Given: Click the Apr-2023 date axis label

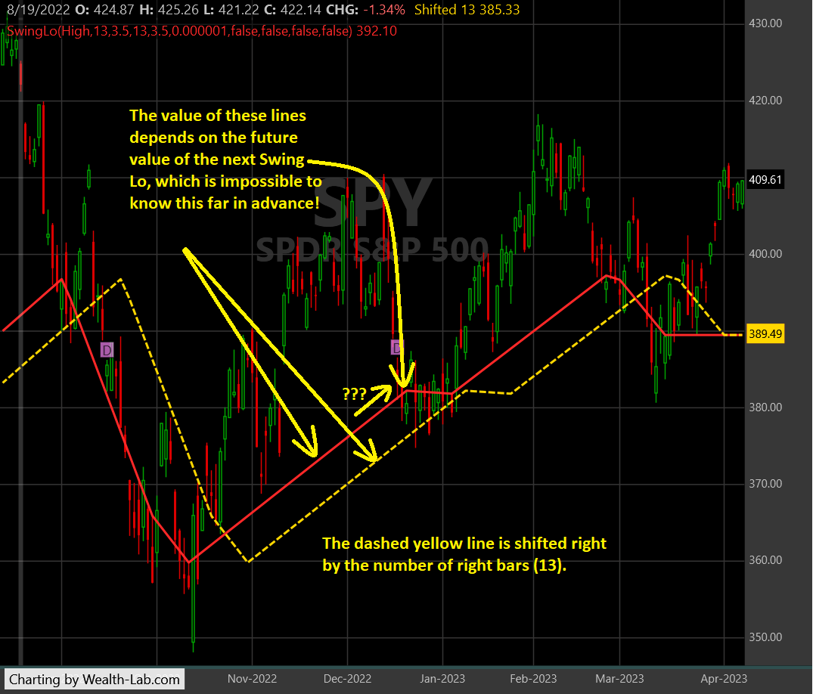Looking at the screenshot, I should 724,678.
